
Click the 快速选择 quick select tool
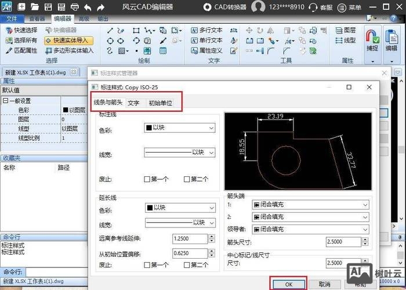click(x=21, y=30)
